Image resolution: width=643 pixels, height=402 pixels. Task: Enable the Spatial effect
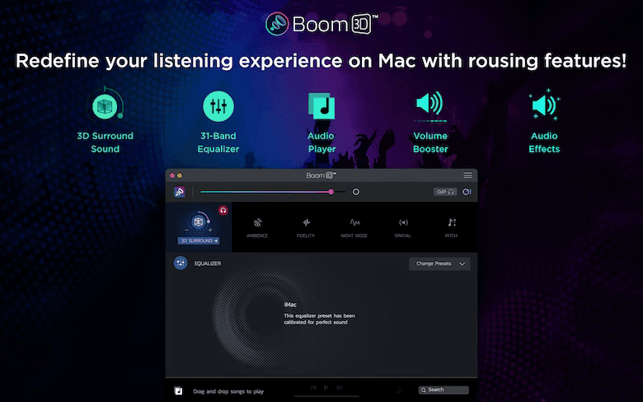click(x=402, y=228)
